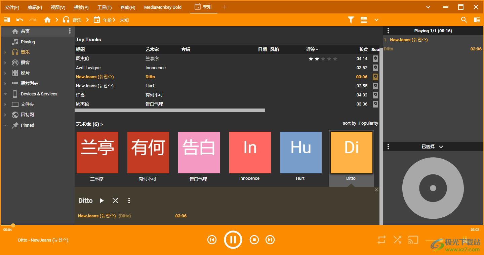Rate 周杰伦's track with the third star
Screen dimensions: 484x255
[322, 58]
